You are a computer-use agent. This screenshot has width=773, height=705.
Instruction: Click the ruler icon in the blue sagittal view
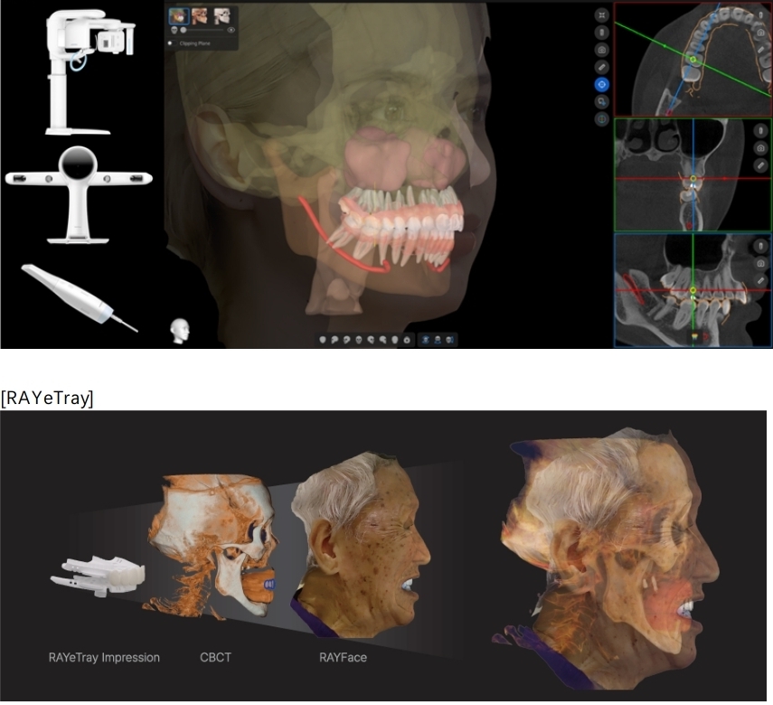click(760, 280)
